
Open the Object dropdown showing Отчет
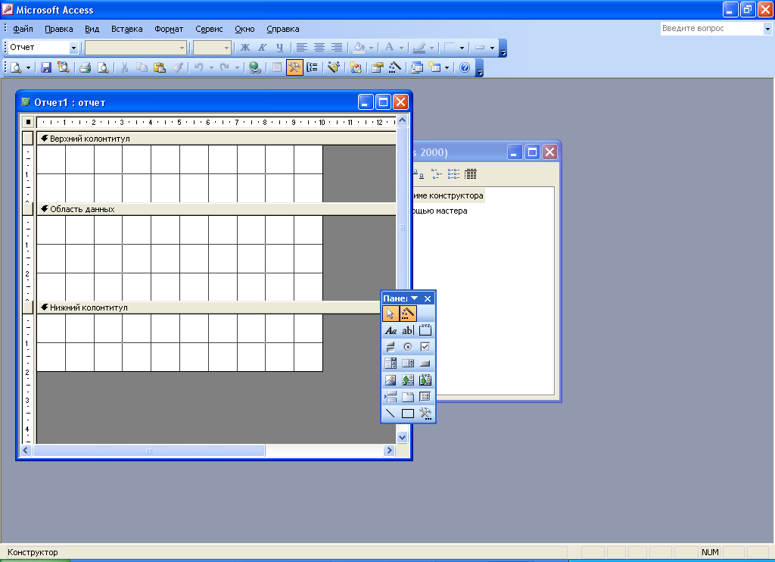pyautogui.click(x=73, y=48)
